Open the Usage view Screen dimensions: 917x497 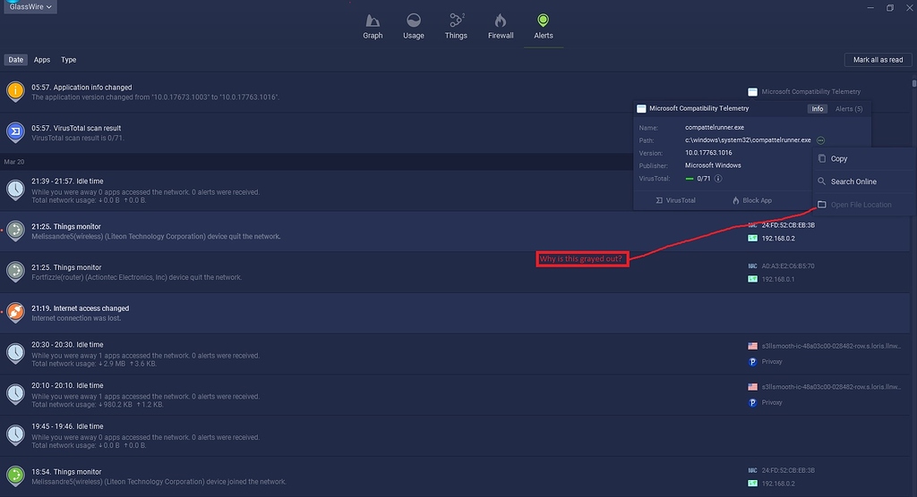(414, 26)
